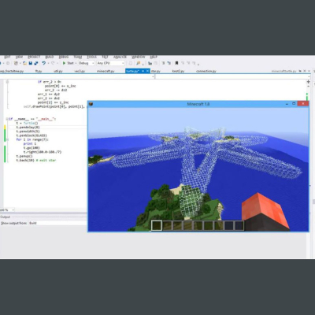Click the green Start debugging button
Viewport: 315px width, 315px height.
pyautogui.click(x=64, y=63)
